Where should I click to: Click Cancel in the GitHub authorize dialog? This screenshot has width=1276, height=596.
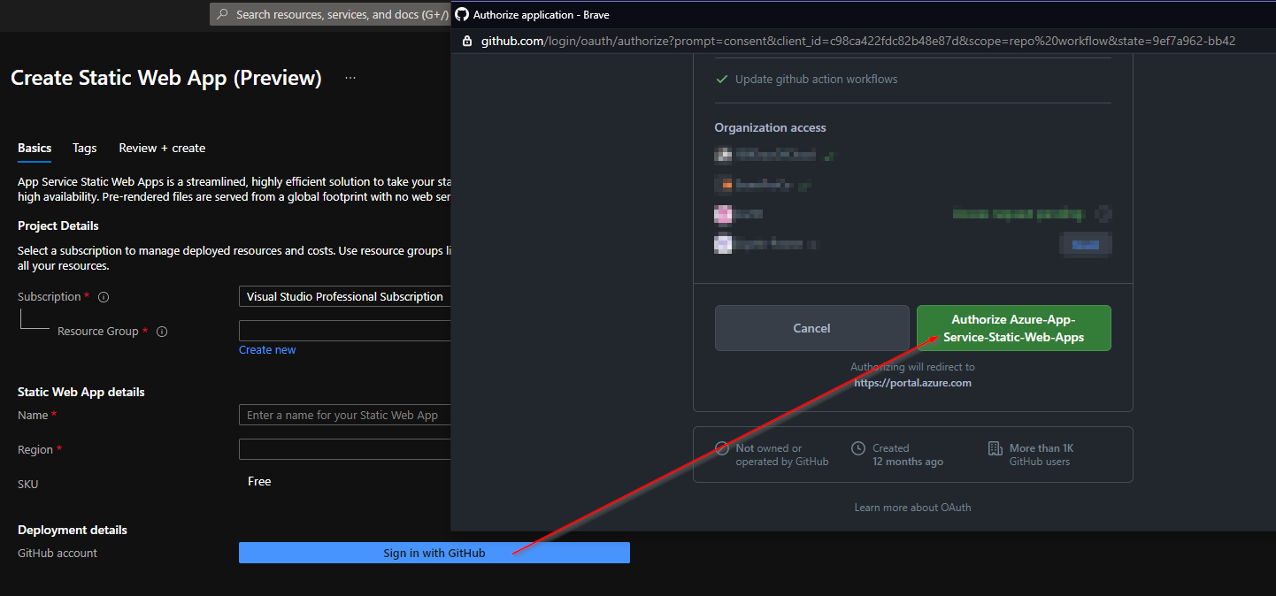pos(811,328)
